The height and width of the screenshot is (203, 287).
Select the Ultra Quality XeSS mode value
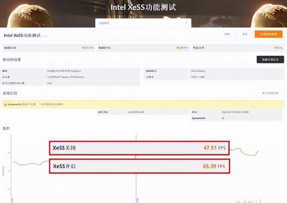pos(198,71)
